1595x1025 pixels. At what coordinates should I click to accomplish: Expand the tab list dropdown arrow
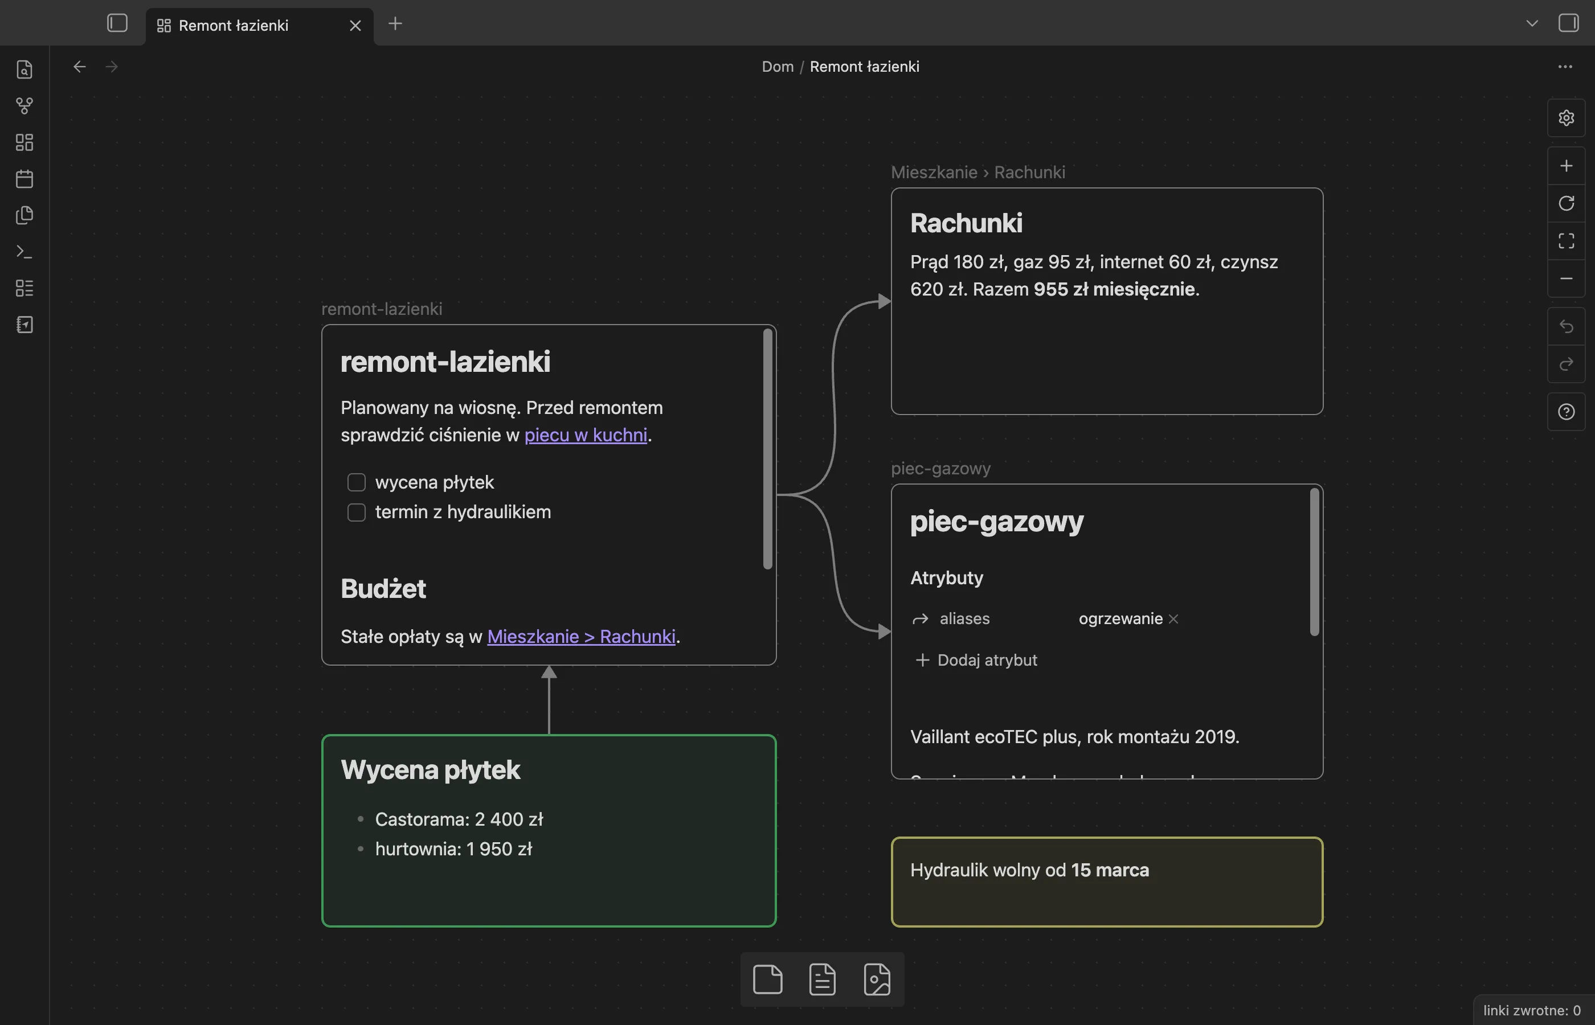coord(1532,23)
